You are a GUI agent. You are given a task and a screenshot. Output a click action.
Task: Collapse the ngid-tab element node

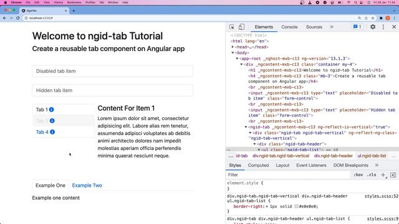tap(246, 127)
